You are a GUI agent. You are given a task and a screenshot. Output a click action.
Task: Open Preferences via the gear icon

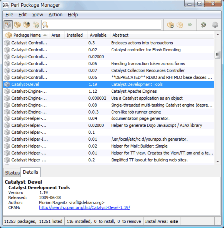[x=215, y=25]
